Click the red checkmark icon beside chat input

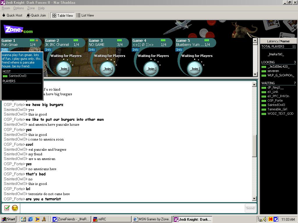pyautogui.click(x=7, y=208)
